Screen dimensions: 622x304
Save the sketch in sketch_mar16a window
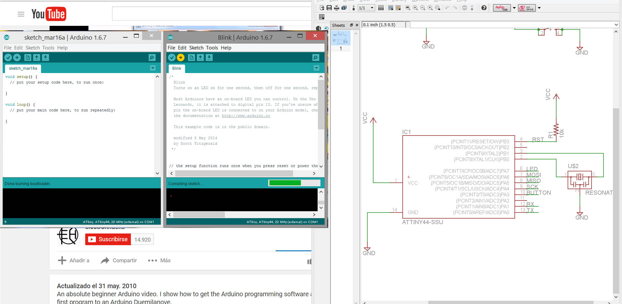tap(45, 58)
